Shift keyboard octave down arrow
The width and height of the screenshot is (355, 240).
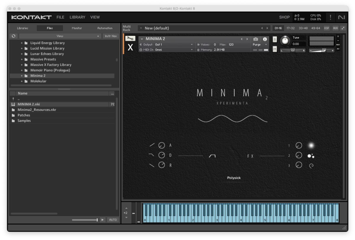tap(126, 218)
